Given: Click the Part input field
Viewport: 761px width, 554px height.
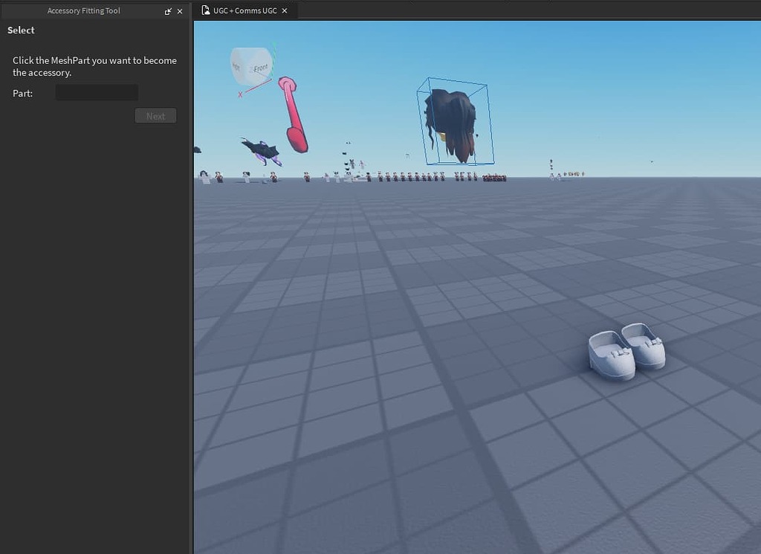Looking at the screenshot, I should [96, 92].
